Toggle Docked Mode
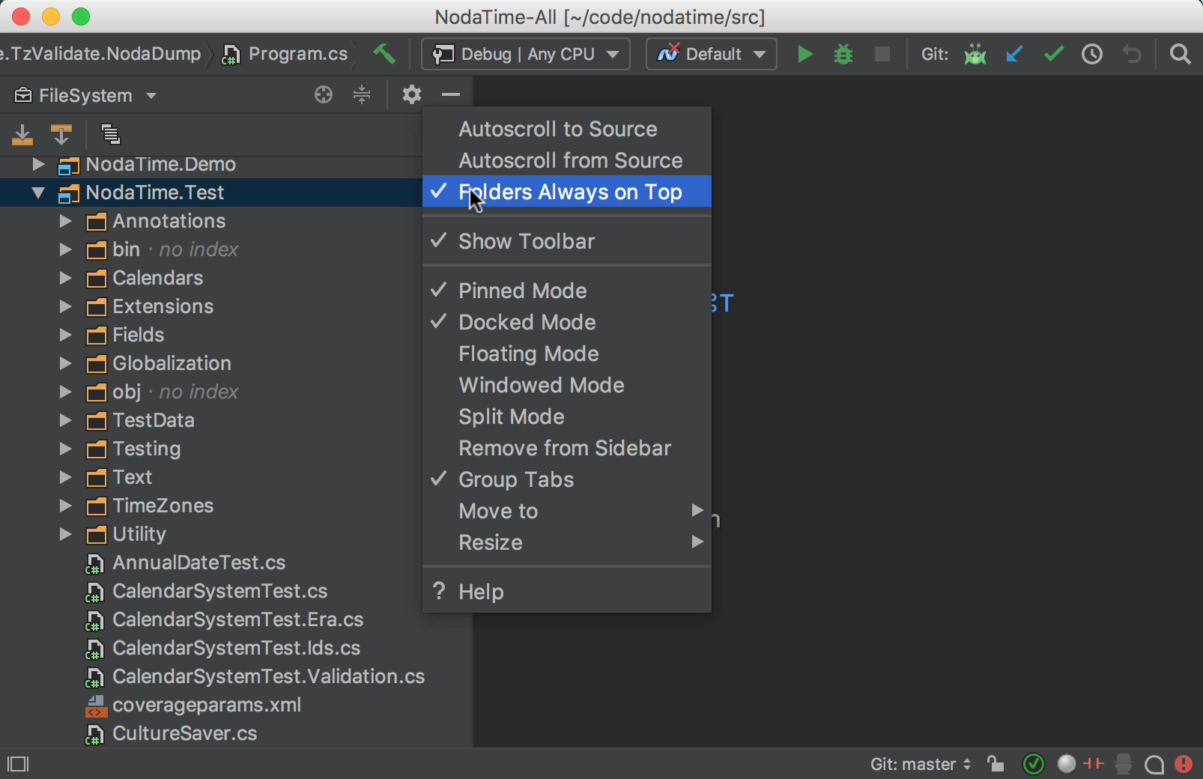 (x=567, y=322)
